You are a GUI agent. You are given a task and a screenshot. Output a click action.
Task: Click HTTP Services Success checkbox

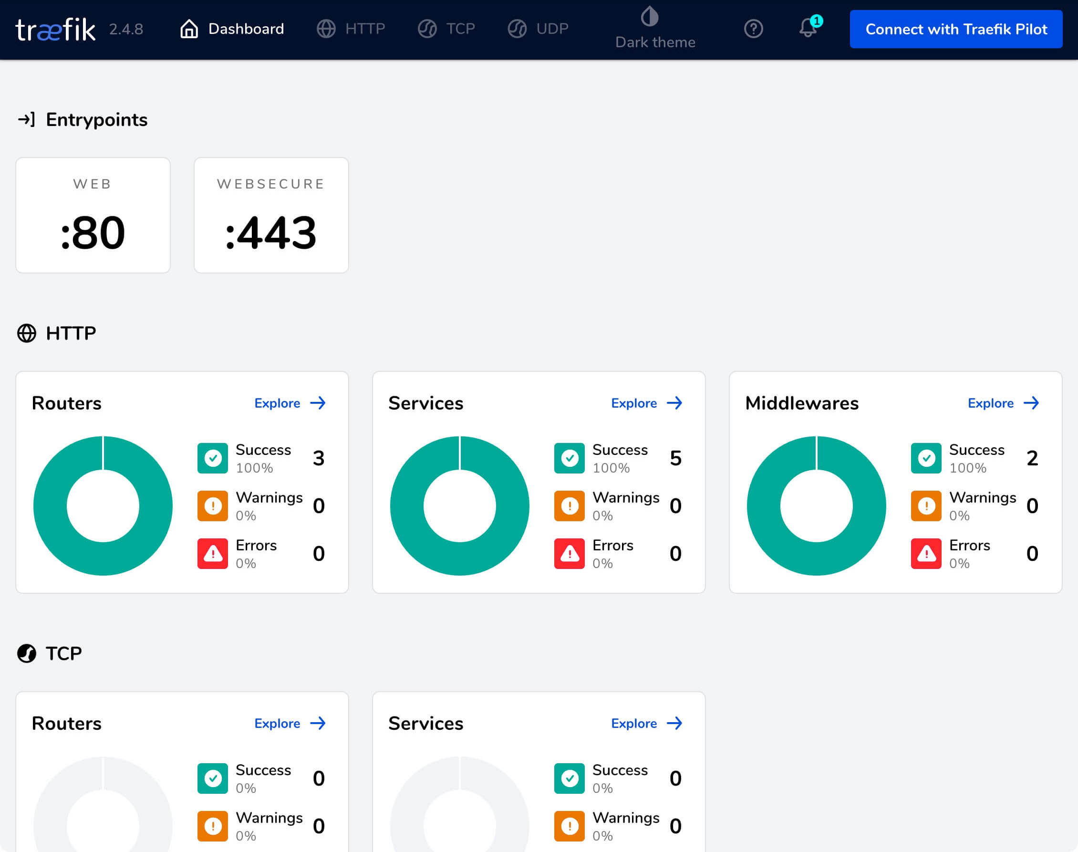pyautogui.click(x=569, y=457)
